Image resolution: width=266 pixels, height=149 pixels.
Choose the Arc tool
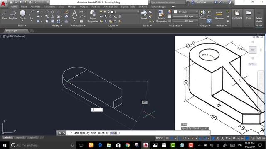[x=32, y=15]
